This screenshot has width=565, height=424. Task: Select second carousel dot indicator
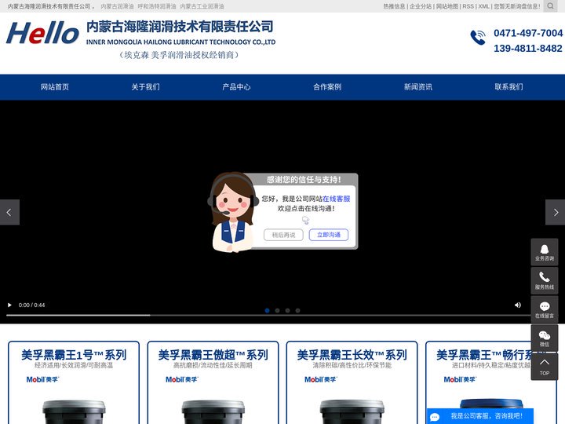tap(277, 310)
